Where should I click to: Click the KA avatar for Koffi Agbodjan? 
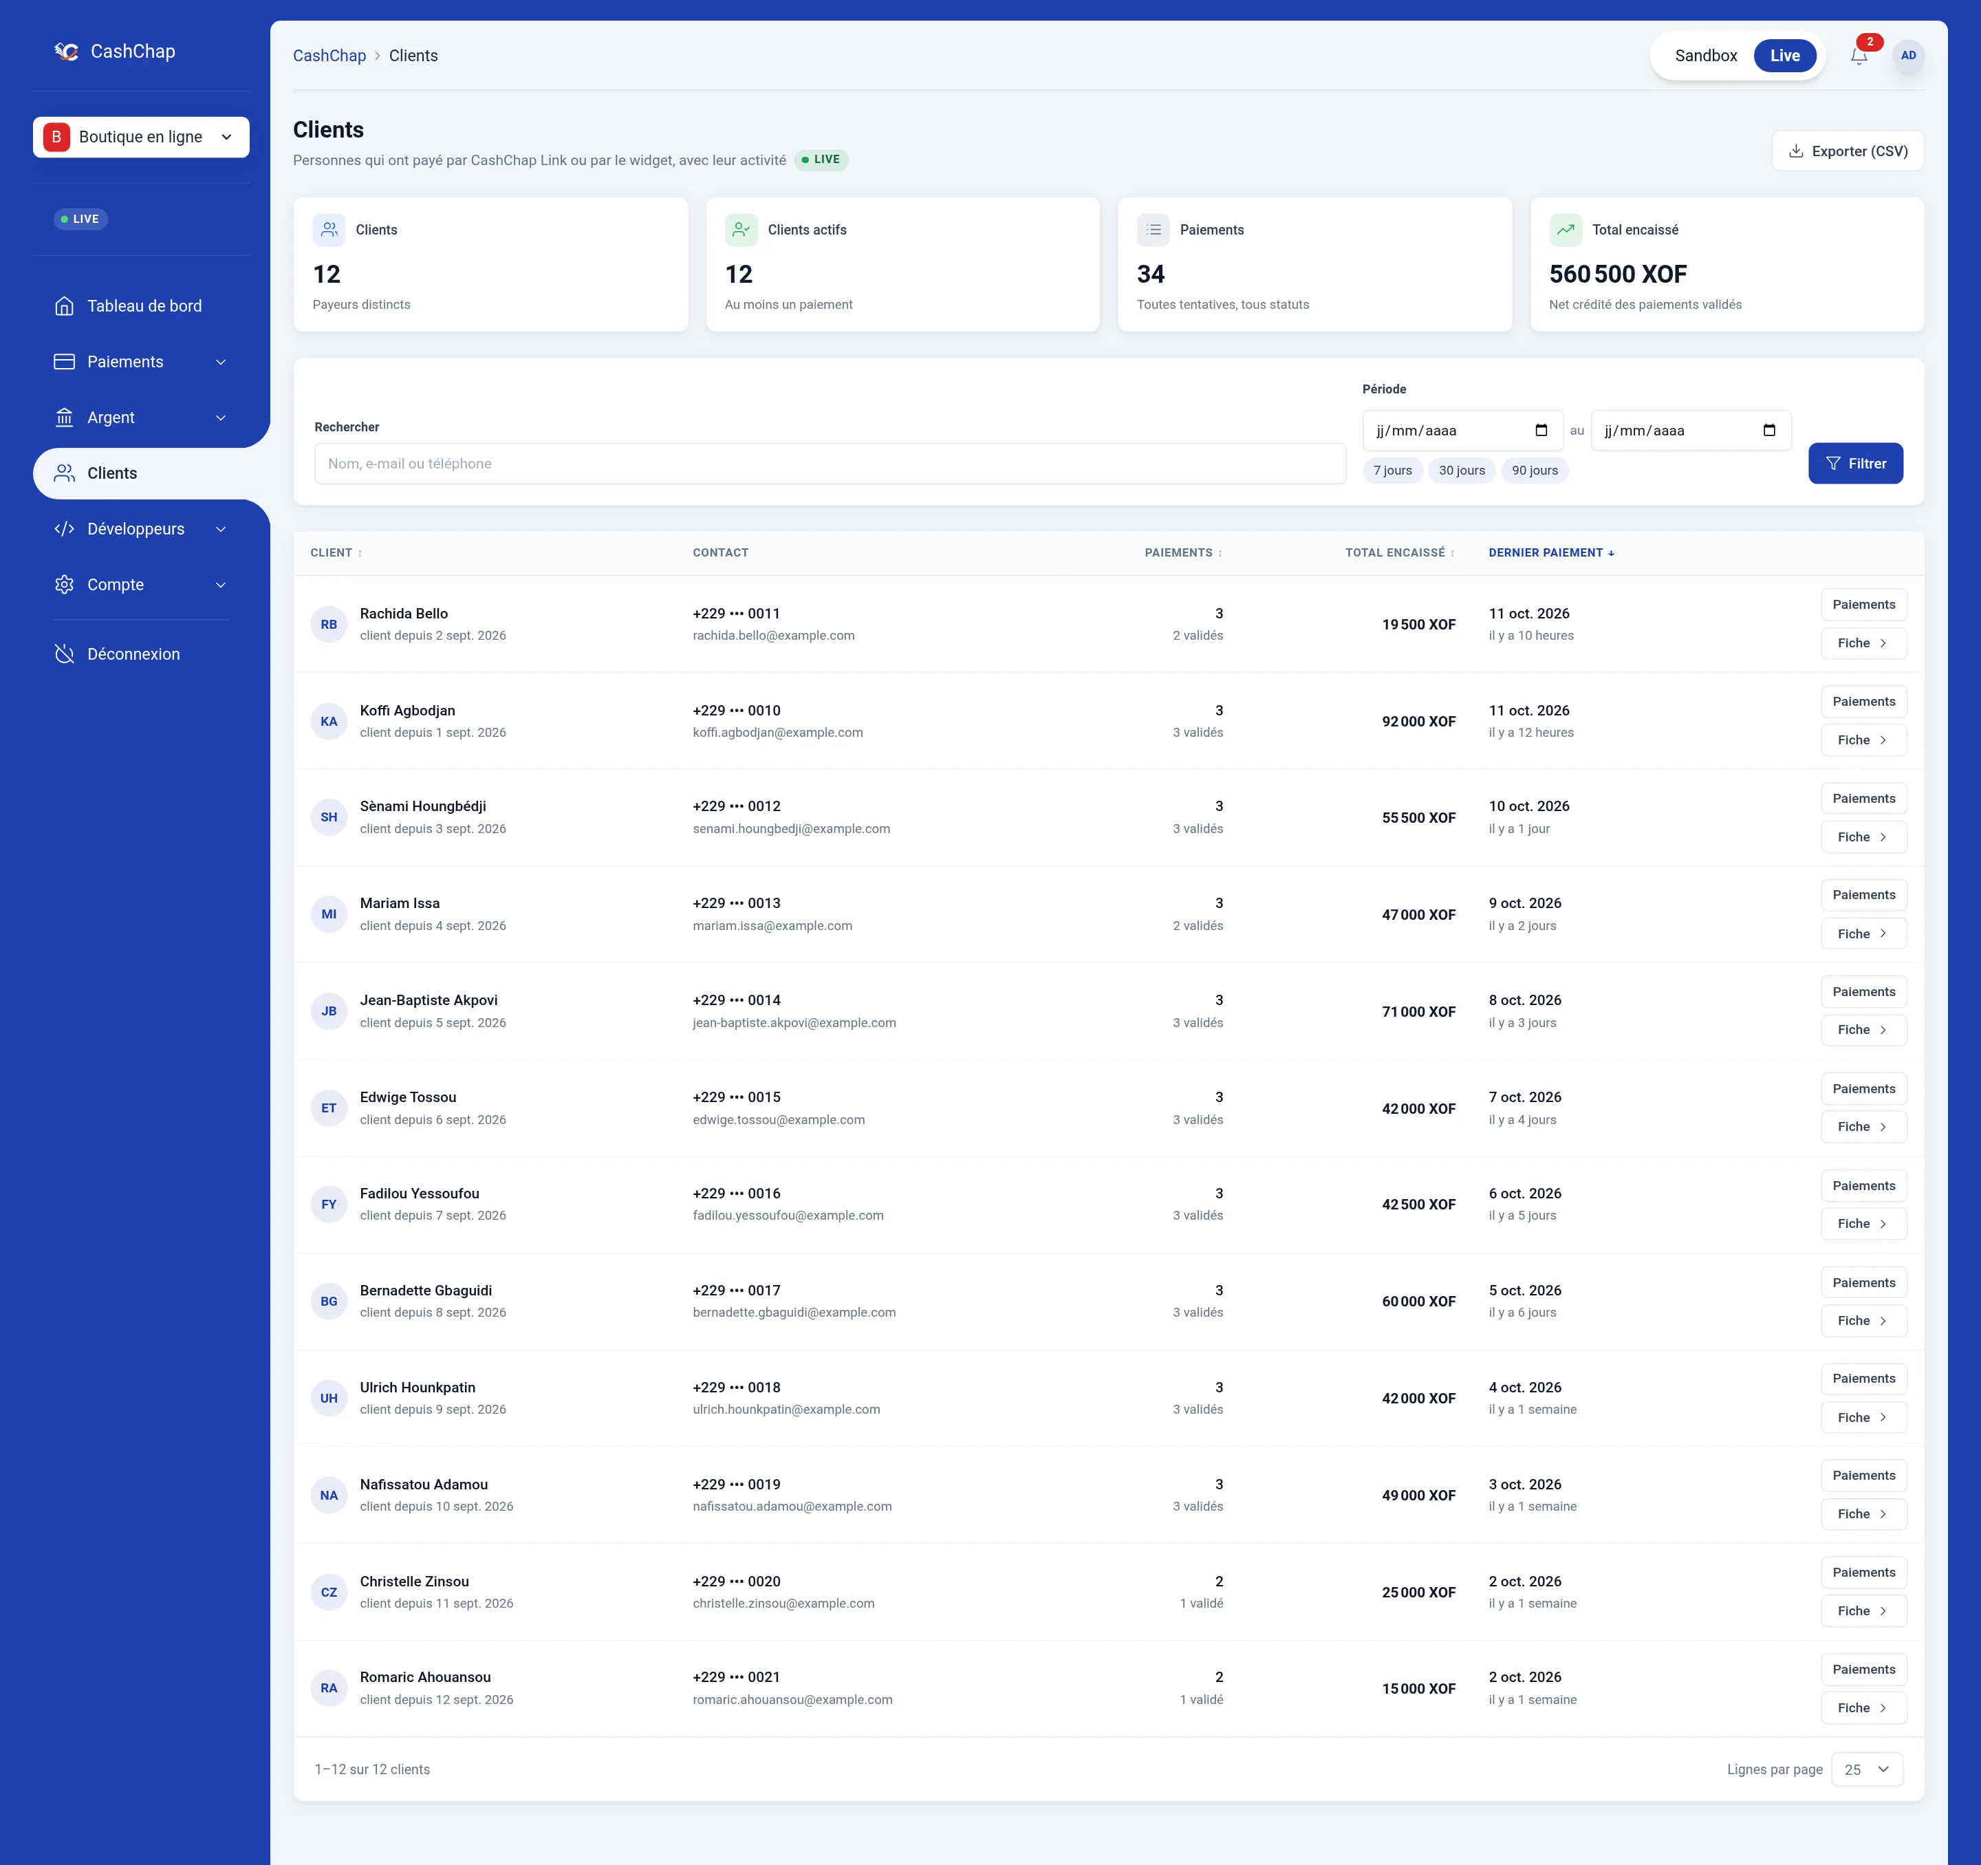click(x=329, y=722)
